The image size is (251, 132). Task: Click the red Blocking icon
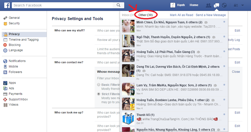coord(5,45)
